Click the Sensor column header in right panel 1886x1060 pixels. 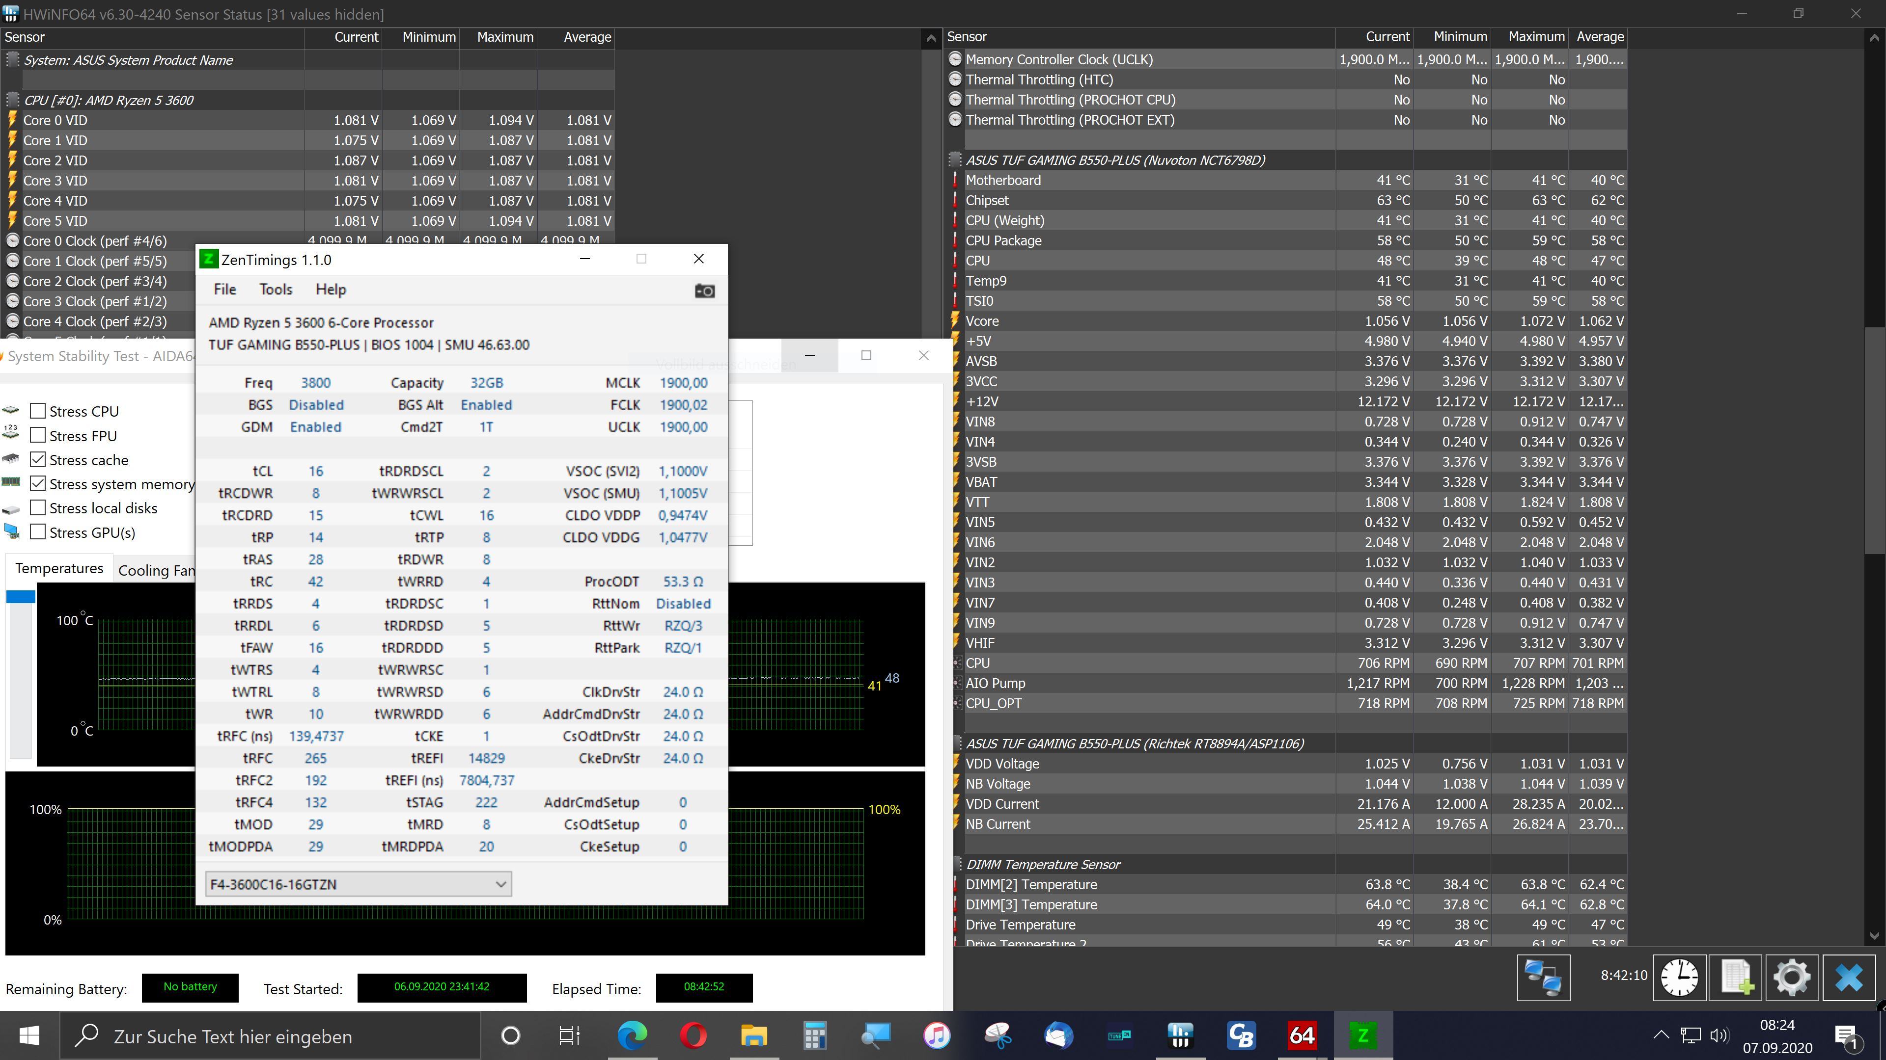coord(1139,37)
